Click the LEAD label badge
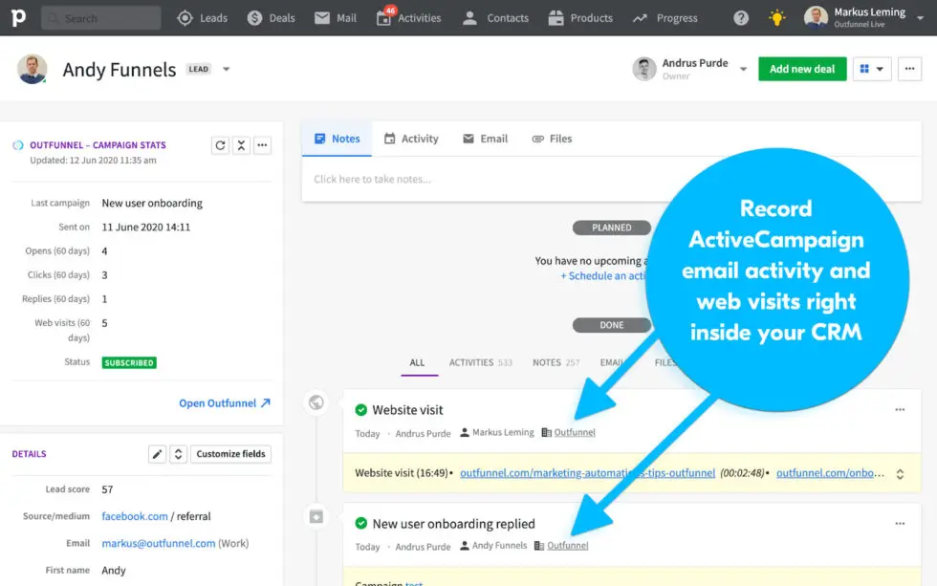The width and height of the screenshot is (937, 586). [199, 69]
